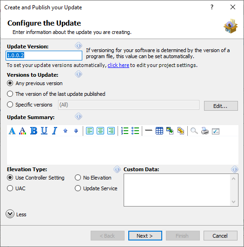This screenshot has width=244, height=247.
Task: Click the Bold formatting icon
Action: 33,131
